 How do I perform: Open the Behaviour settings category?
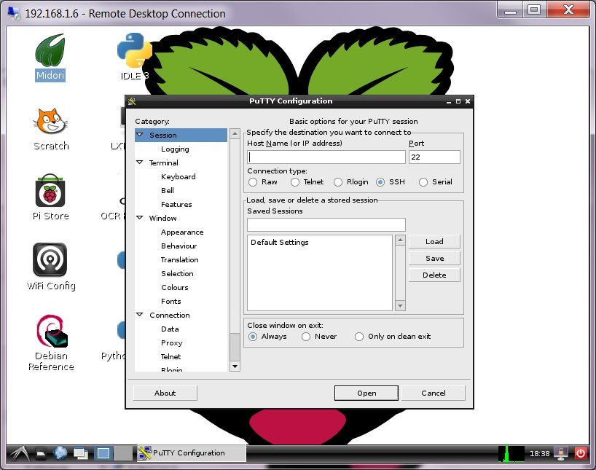[179, 246]
